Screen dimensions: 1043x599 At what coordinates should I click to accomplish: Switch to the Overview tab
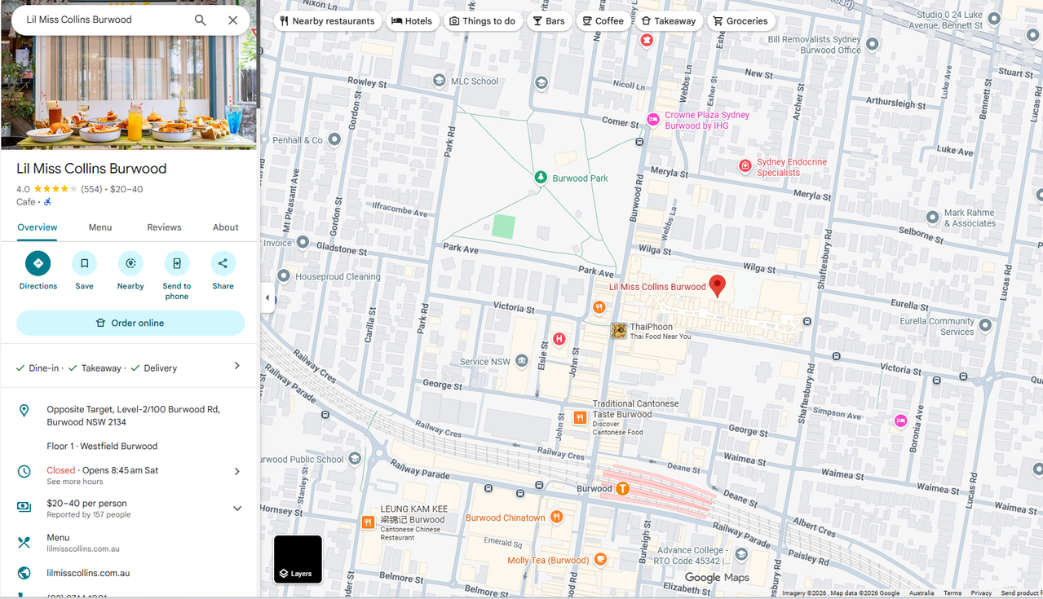pyautogui.click(x=38, y=227)
